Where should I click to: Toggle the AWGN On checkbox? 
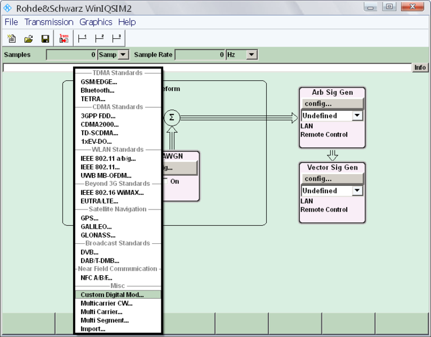coord(165,181)
